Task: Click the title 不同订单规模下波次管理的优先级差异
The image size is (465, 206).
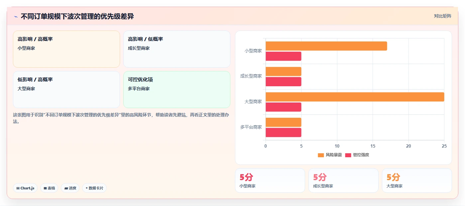Action: 77,16
